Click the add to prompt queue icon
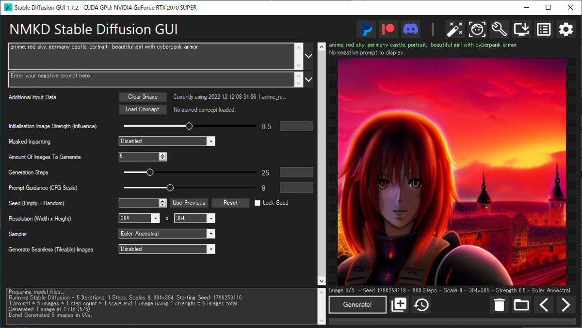Screen dimensions: 582x328 399,305
